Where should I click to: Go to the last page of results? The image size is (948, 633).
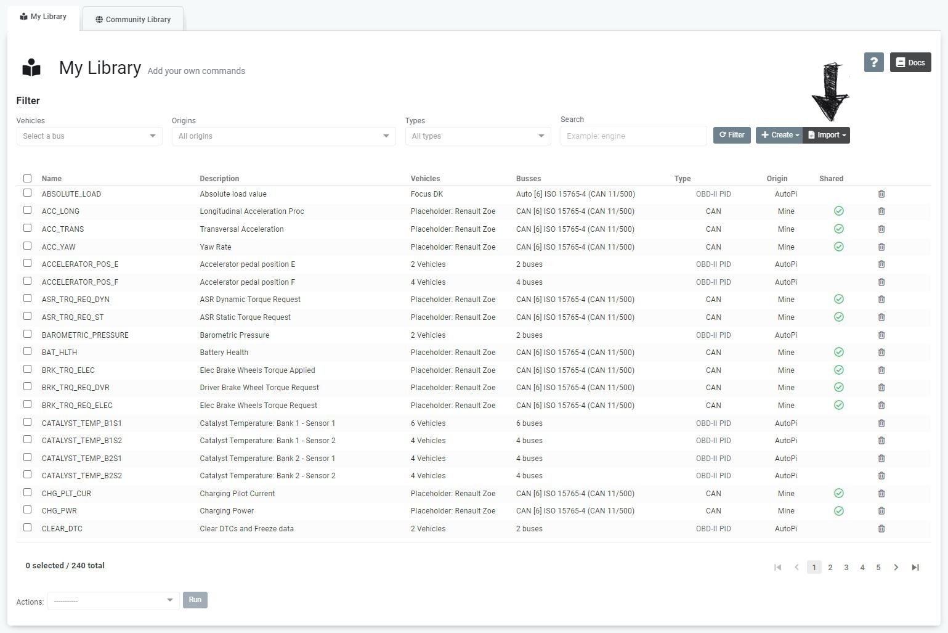point(915,568)
